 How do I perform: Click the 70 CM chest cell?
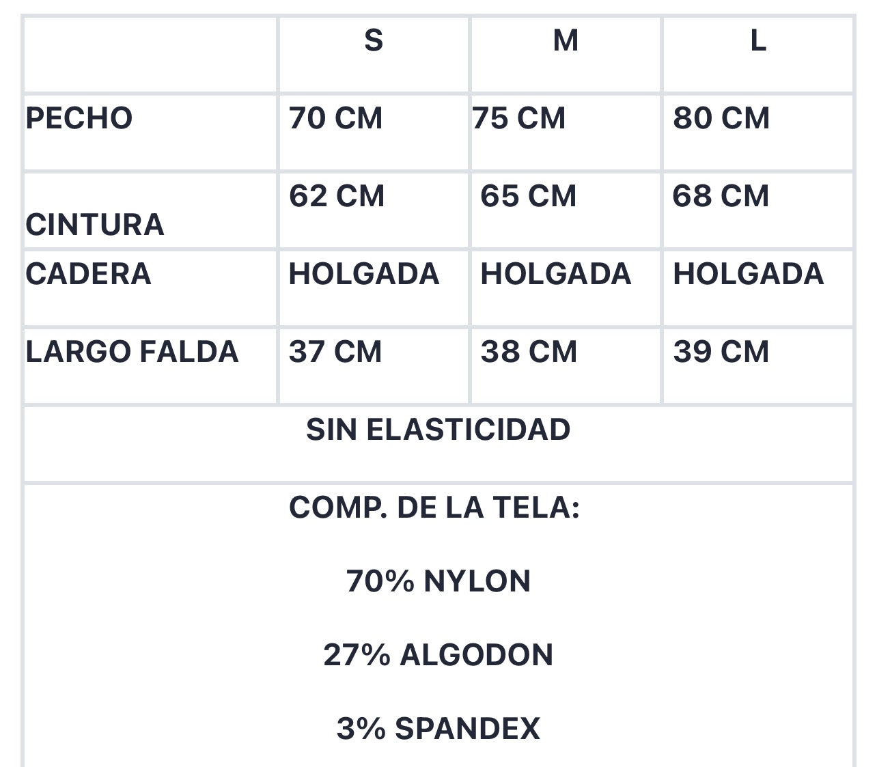click(335, 118)
